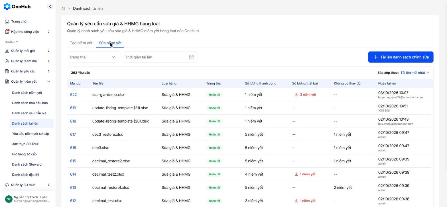Click file name update-listing-template (21).xlsx
Viewport: 447px width, 207px height.
120,108
